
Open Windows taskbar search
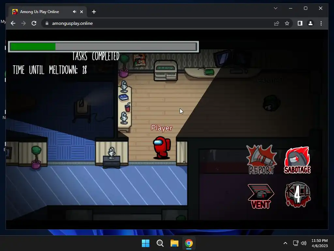[x=160, y=243]
